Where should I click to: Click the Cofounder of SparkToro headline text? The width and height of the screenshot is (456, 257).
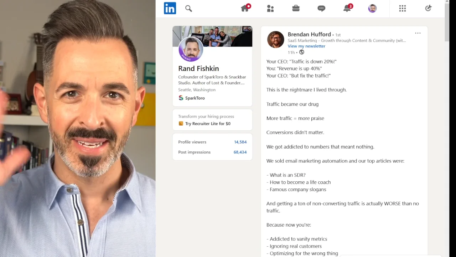point(212,80)
